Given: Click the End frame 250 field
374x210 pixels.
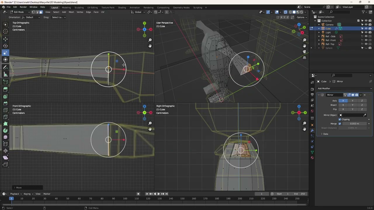Looking at the screenshot, I should coord(299,194).
